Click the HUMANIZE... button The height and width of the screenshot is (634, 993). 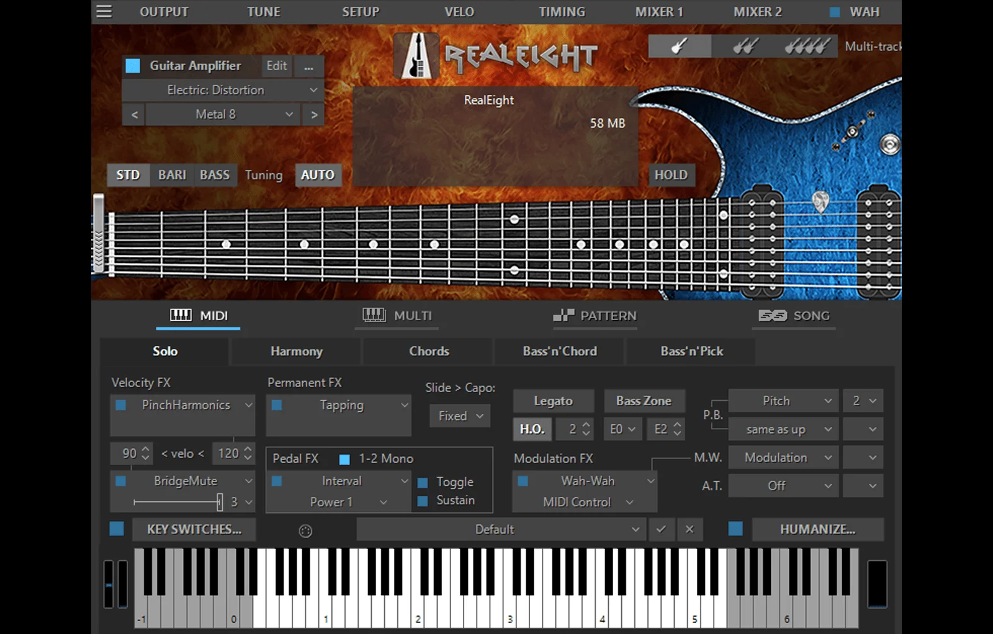pos(817,529)
